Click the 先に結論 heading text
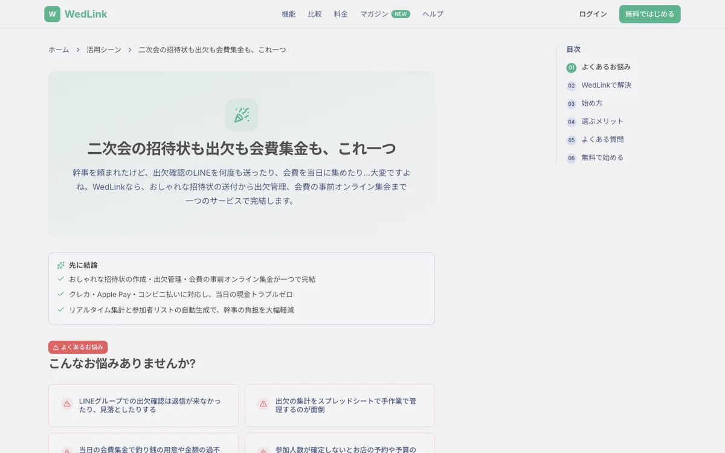This screenshot has width=725, height=453. click(x=83, y=265)
